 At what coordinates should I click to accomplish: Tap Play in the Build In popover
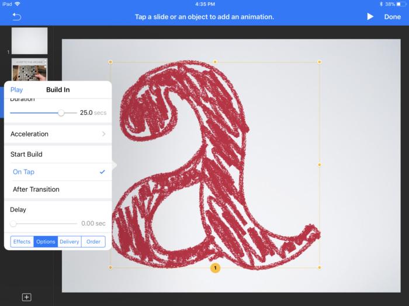click(x=16, y=90)
